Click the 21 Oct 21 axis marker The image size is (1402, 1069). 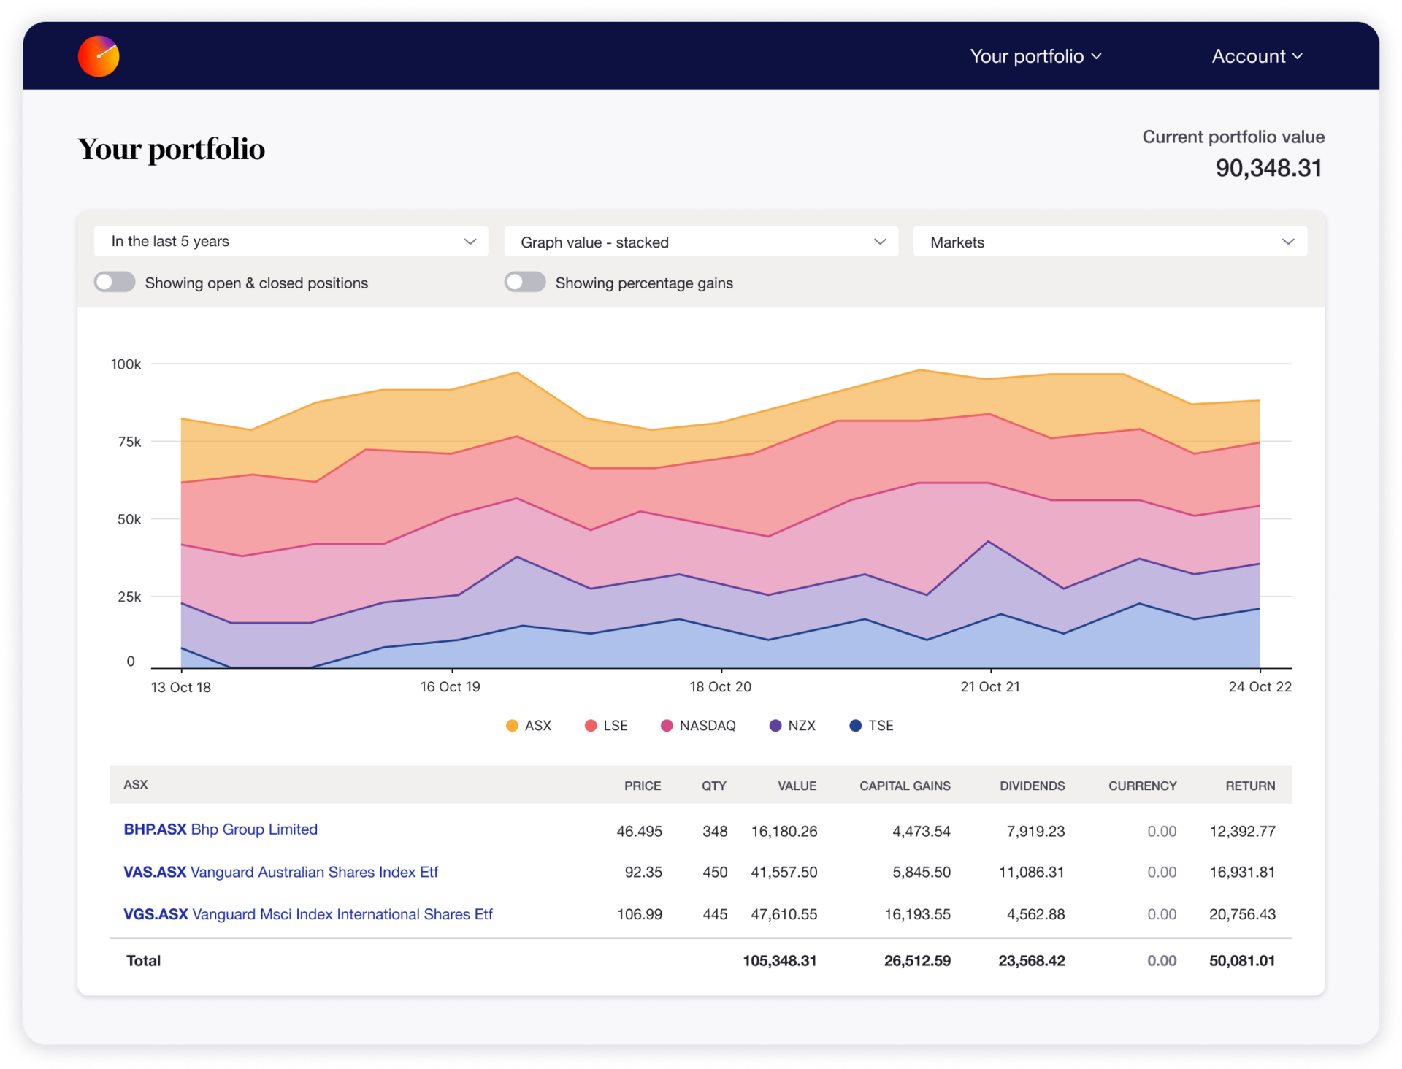[x=990, y=687]
